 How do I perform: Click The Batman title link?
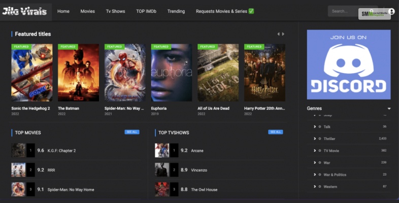tap(69, 109)
